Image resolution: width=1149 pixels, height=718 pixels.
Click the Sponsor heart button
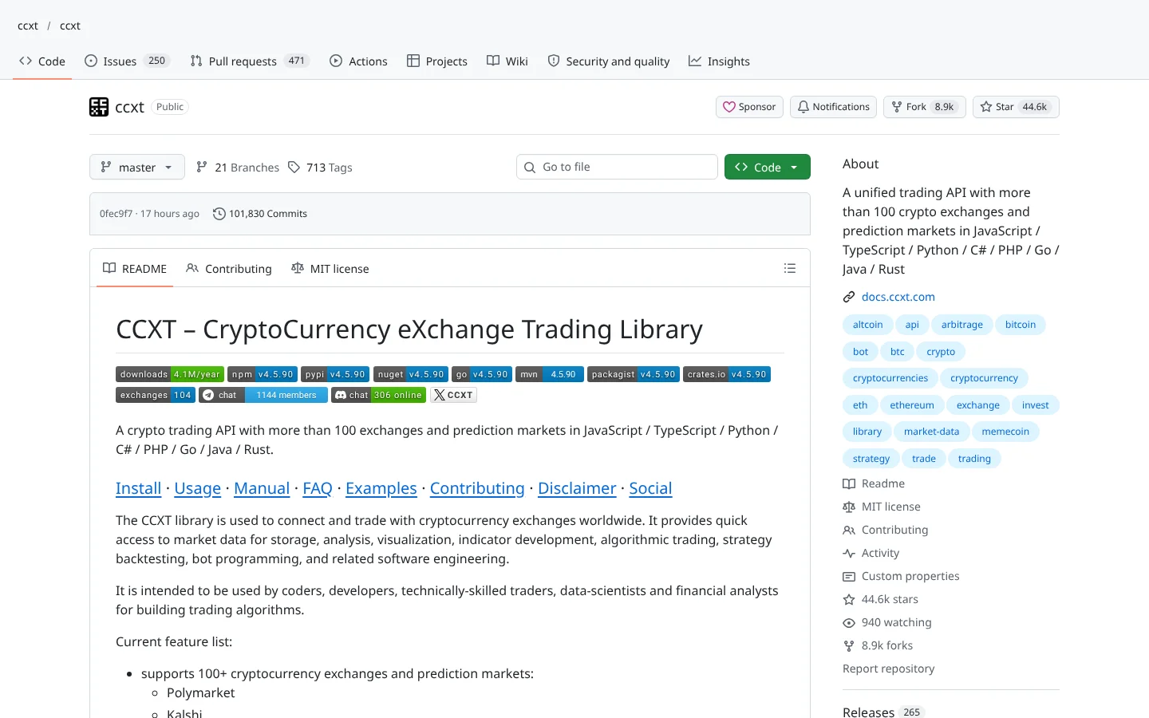(x=749, y=107)
